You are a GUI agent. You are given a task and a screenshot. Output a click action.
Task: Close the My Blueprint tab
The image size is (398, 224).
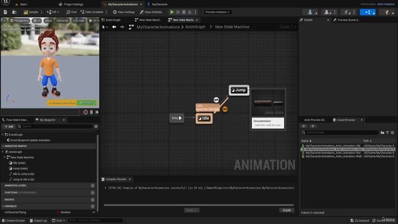click(63, 120)
